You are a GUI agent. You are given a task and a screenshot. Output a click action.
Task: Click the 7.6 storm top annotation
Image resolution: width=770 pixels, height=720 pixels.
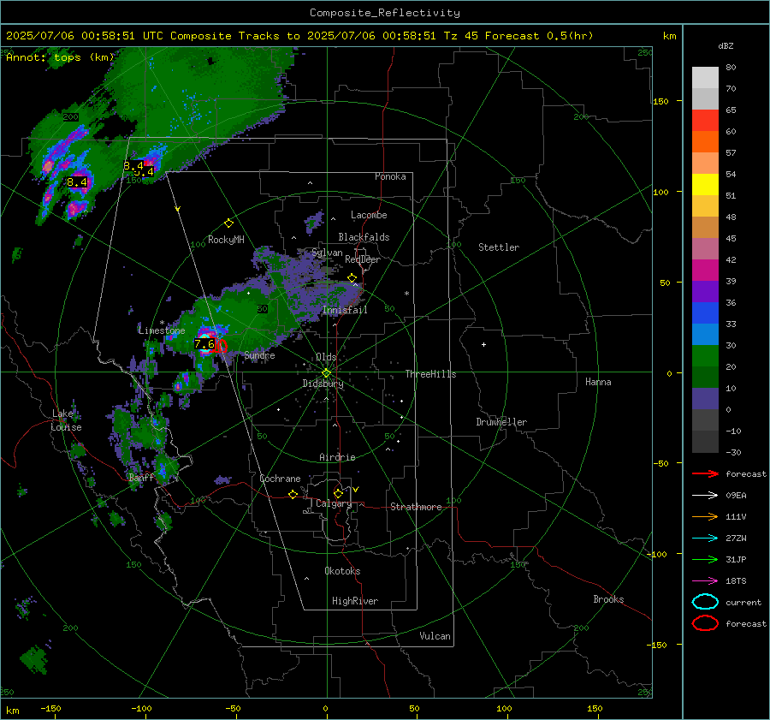point(204,343)
